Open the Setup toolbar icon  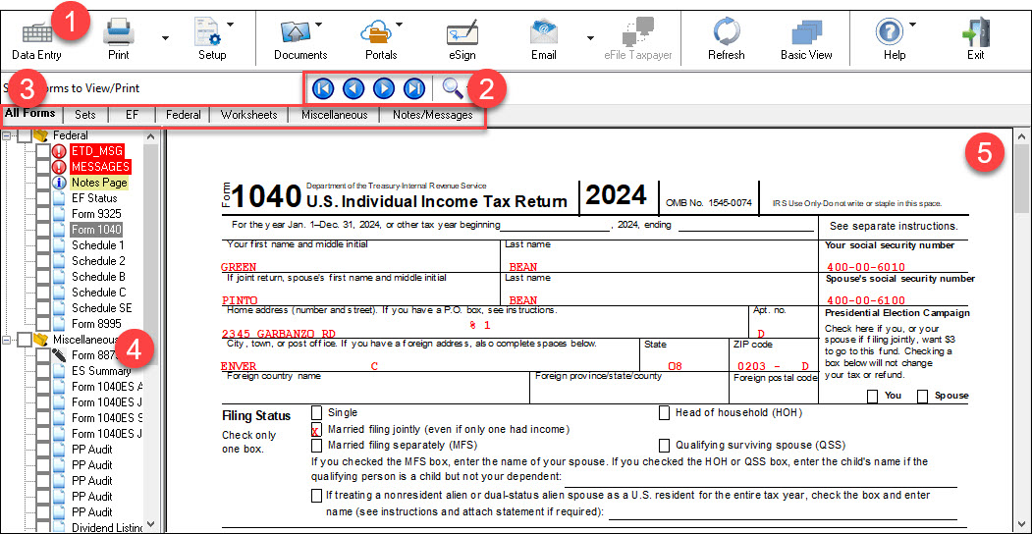click(207, 31)
